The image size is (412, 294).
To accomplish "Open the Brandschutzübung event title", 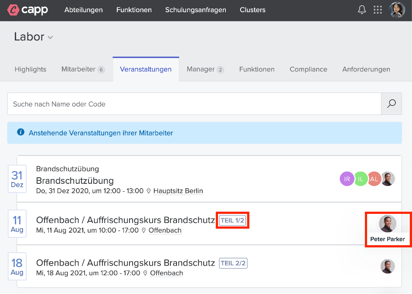I will click(75, 181).
